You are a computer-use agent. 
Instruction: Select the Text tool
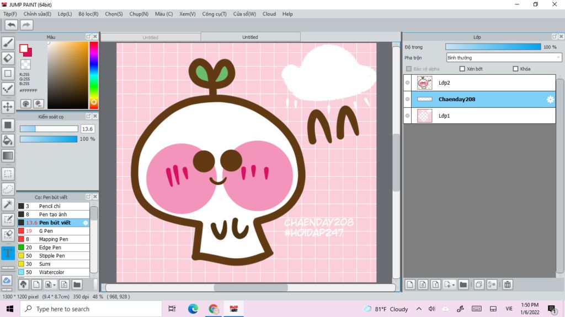click(x=8, y=253)
